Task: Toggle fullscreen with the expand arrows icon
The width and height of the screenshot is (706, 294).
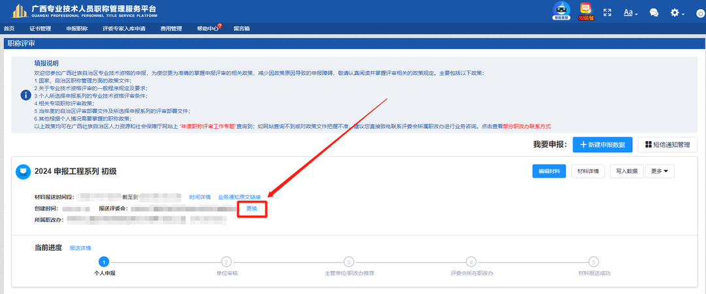Action: coord(607,12)
